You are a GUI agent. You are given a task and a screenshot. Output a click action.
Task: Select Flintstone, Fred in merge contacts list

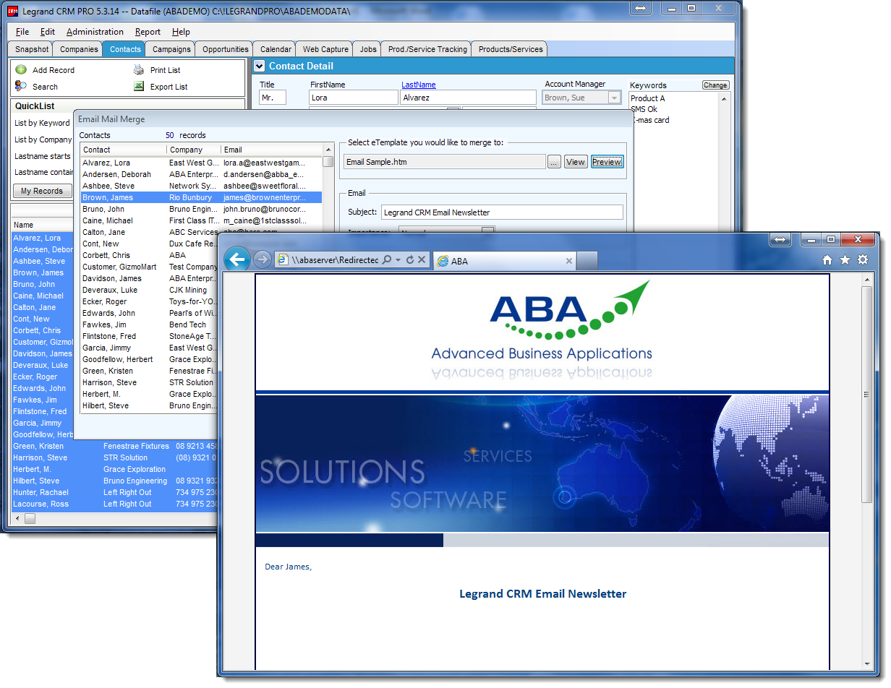pyautogui.click(x=149, y=336)
